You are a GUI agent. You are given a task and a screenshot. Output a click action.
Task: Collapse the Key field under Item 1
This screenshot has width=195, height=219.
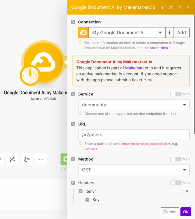pos(88,200)
